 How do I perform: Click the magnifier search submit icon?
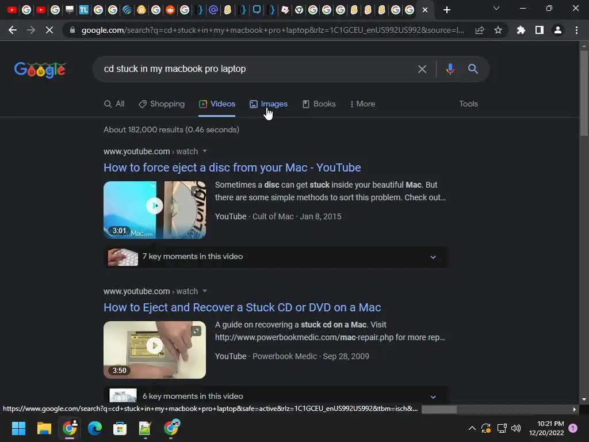473,69
